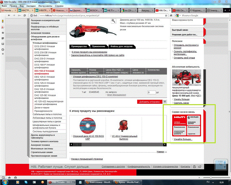This screenshot has height=185, width=231.
Task: Focus the quantity input field
Action: click(x=152, y=92)
